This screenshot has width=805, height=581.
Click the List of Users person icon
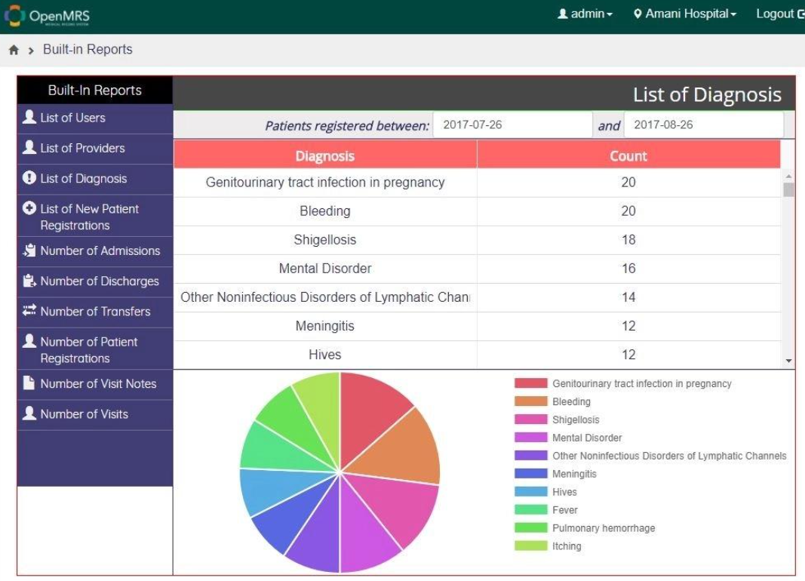29,117
